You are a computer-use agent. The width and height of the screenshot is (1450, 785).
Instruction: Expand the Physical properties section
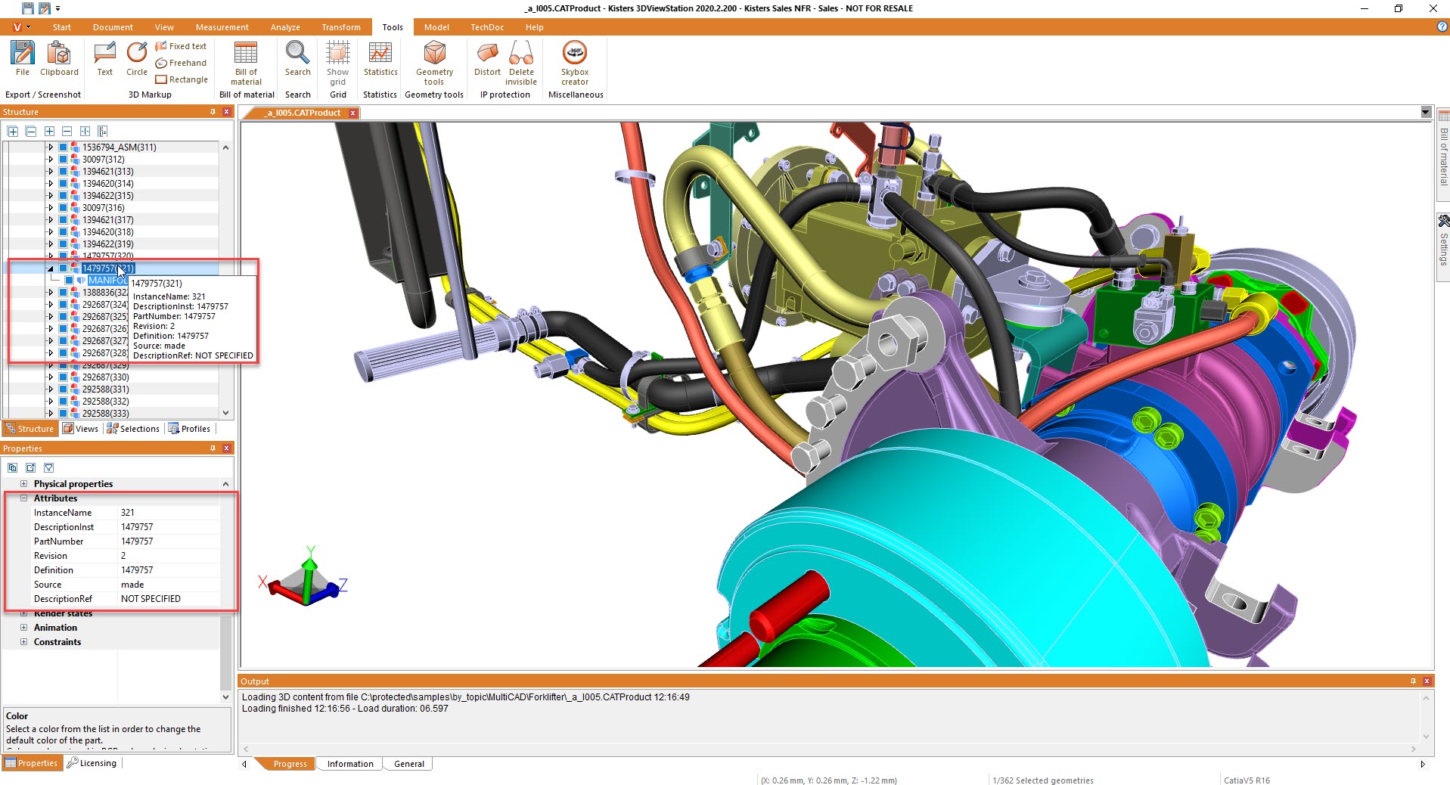(x=23, y=484)
